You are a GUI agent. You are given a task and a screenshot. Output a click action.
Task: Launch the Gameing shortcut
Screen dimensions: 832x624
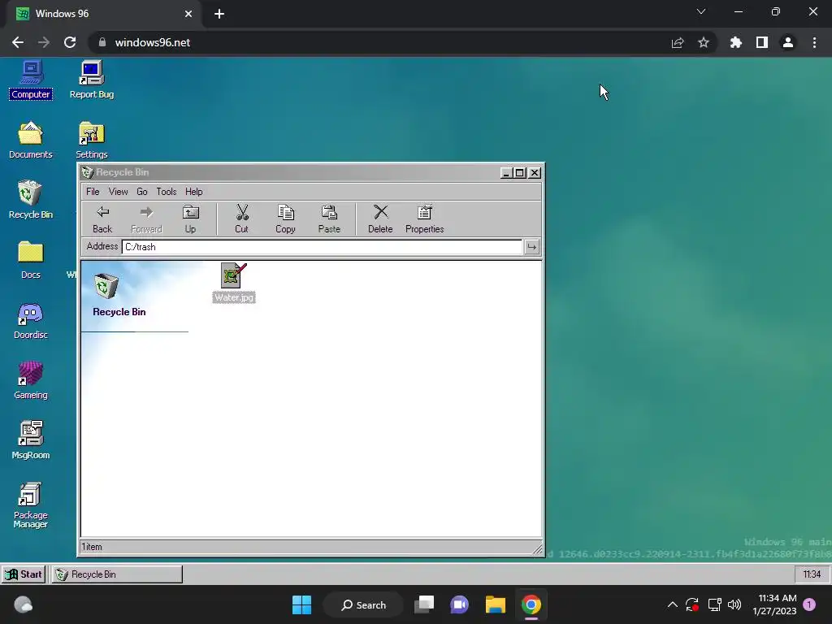click(31, 380)
